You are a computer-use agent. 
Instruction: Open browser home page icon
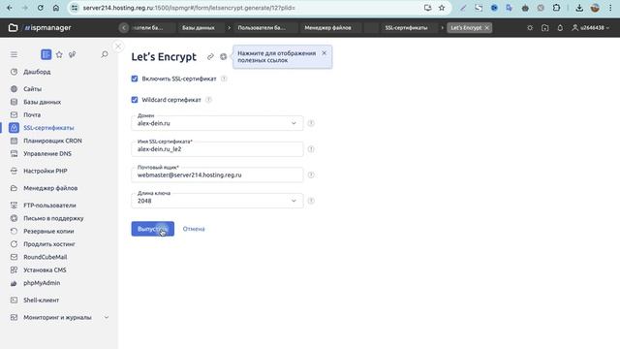point(56,8)
